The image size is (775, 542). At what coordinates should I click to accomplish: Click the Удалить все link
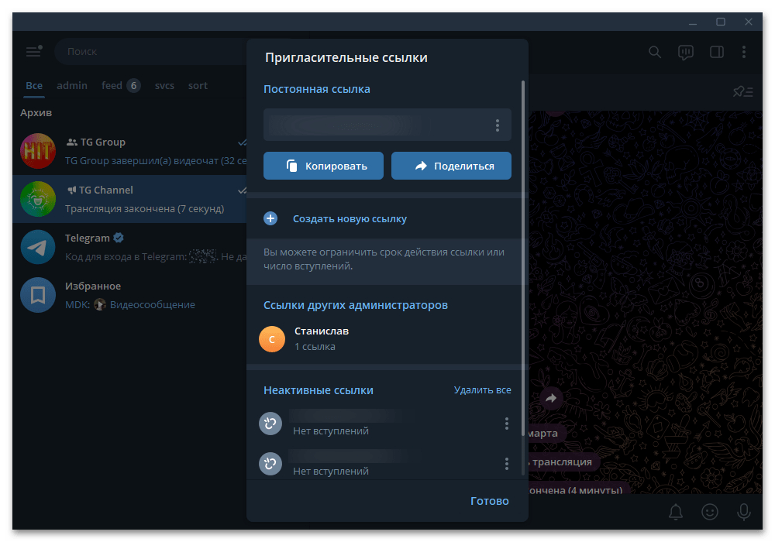click(482, 390)
